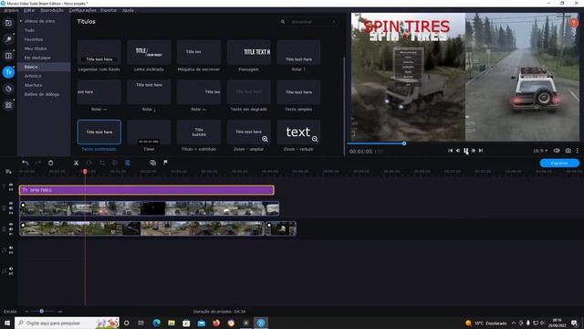Jump to previous clip in preview controls
Image resolution: width=584 pixels, height=329 pixels.
tap(450, 151)
